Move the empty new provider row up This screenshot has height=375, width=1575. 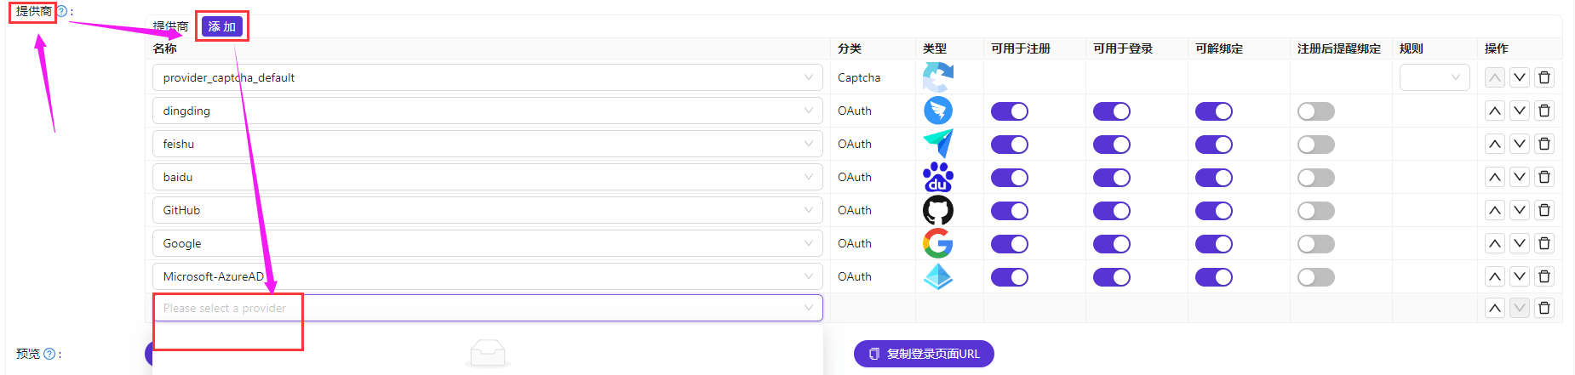click(1495, 308)
